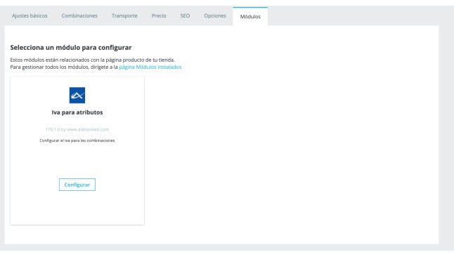This screenshot has width=454, height=257.
Task: Click the Configurar button
Action: point(77,185)
